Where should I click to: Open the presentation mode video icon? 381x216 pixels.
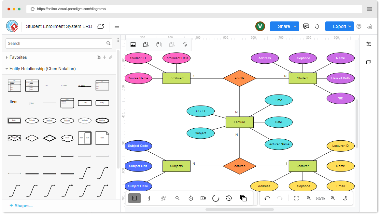tap(203, 198)
